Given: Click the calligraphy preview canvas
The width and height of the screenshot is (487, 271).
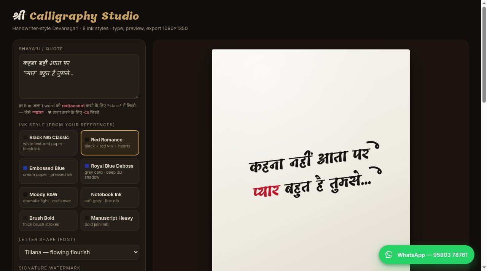Looking at the screenshot, I should pyautogui.click(x=311, y=160).
